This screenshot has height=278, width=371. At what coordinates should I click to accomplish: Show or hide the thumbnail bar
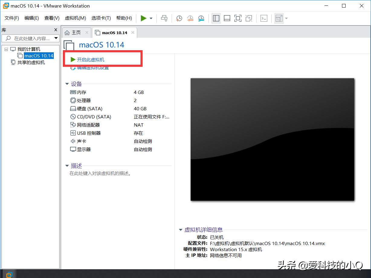[227, 18]
